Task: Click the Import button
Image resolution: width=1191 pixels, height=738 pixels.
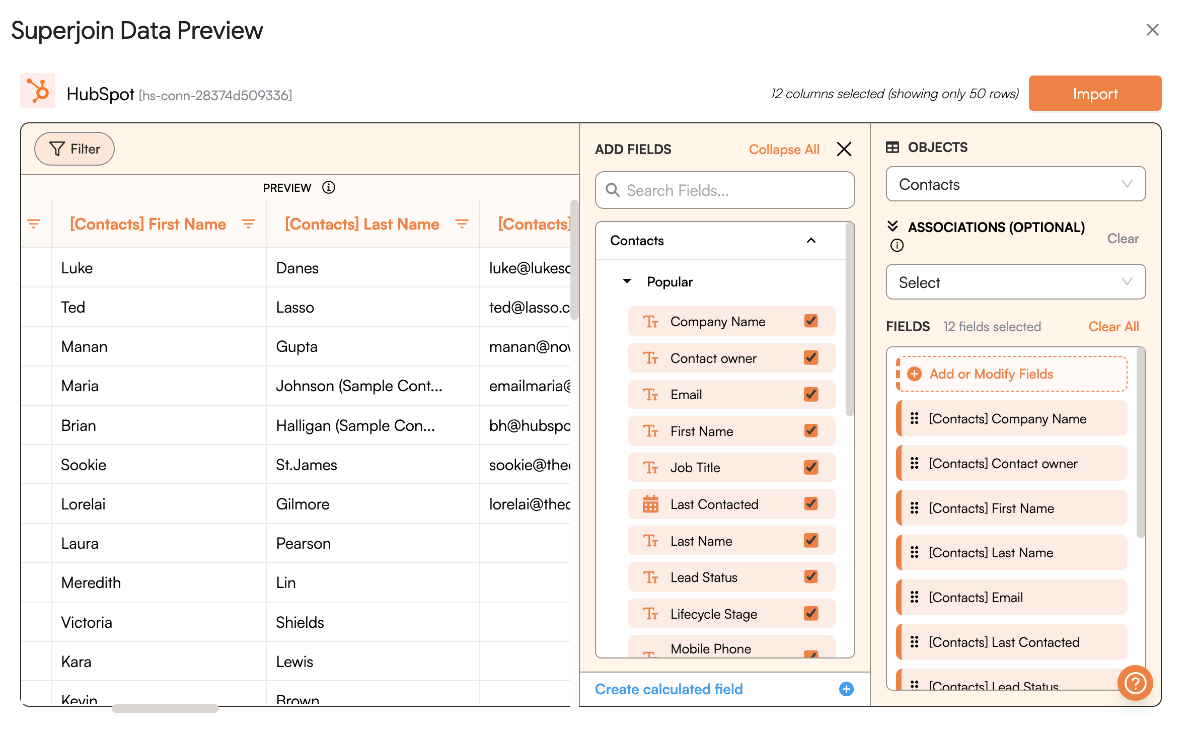Action: point(1094,94)
